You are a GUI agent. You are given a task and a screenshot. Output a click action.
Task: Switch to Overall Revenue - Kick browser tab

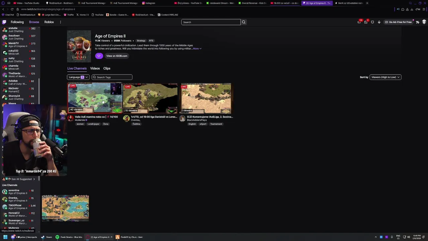[252, 3]
